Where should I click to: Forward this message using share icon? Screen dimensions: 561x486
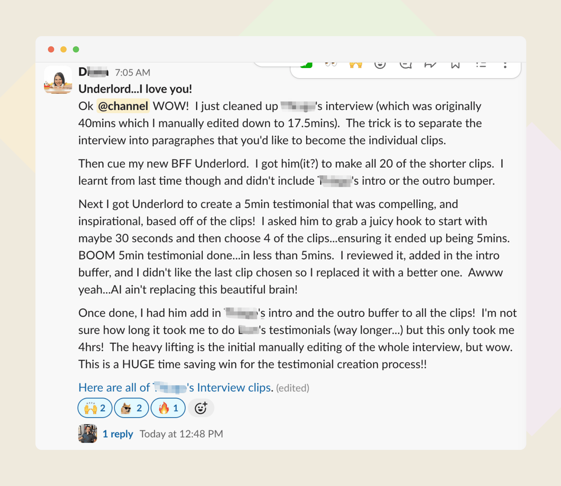click(430, 65)
